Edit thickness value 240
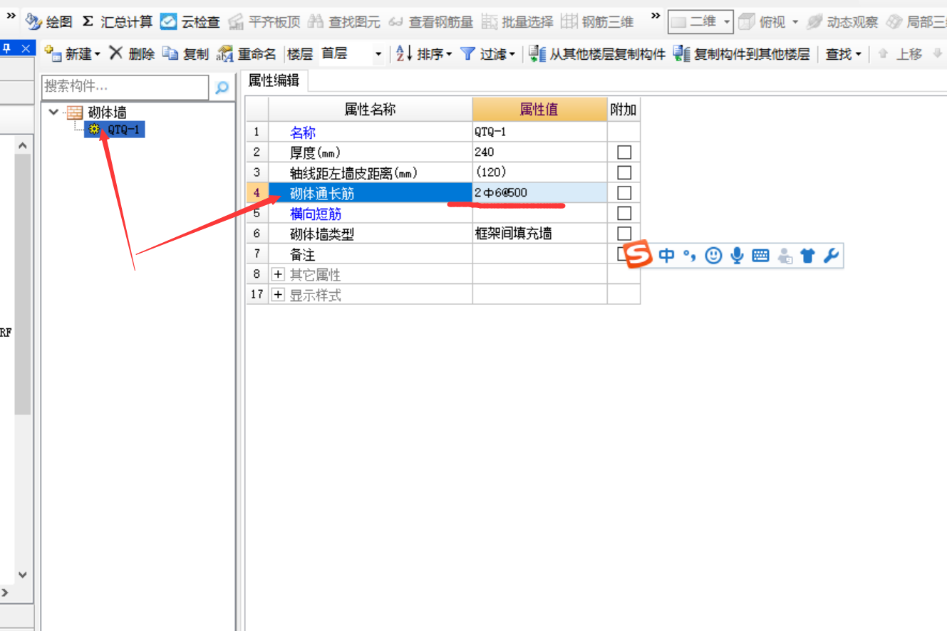This screenshot has height=631, width=947. 539,152
